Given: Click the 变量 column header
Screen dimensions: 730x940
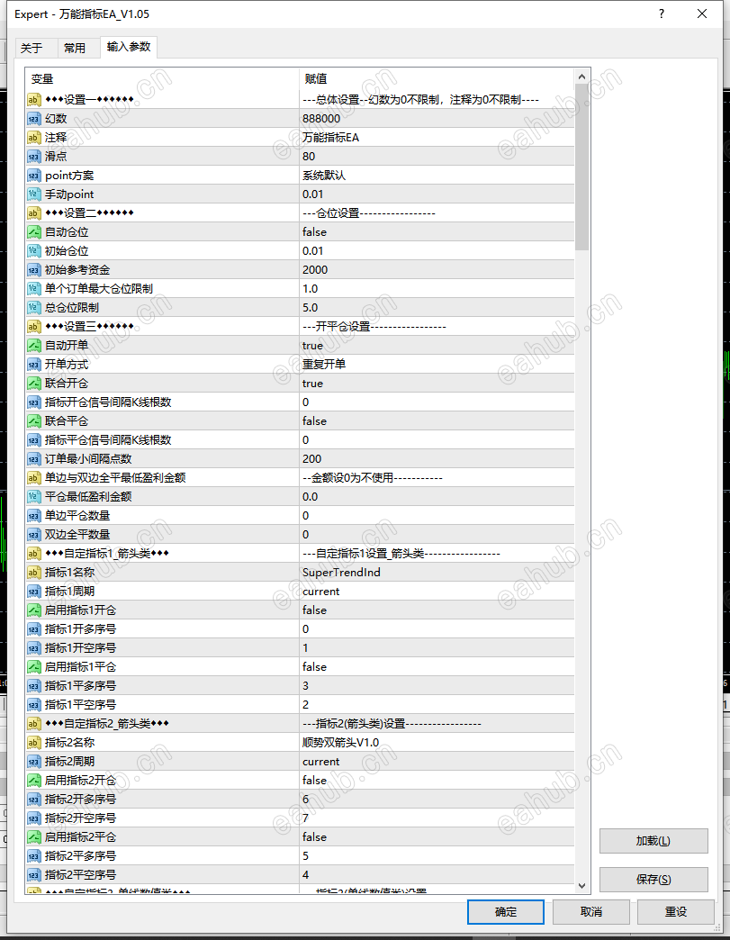Looking at the screenshot, I should (x=162, y=78).
